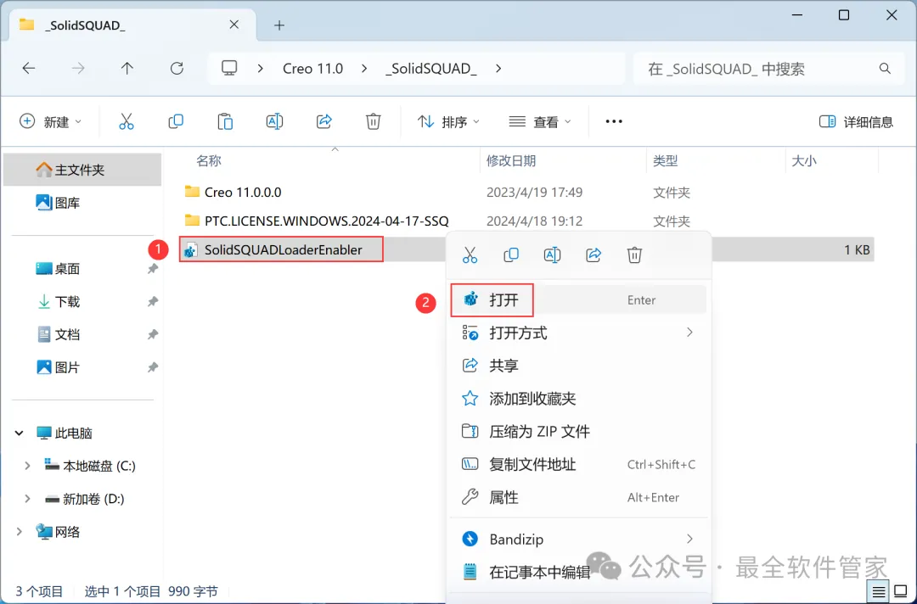Click the Paste icon in the toolbar
This screenshot has width=917, height=604.
tap(225, 121)
